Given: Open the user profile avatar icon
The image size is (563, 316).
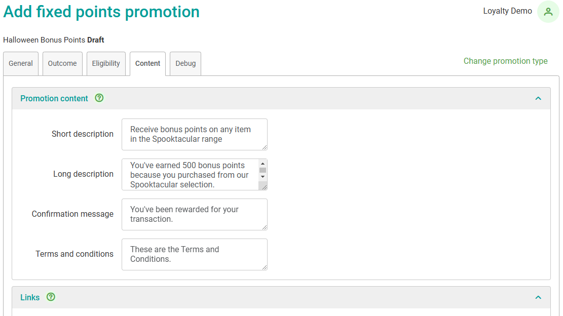Looking at the screenshot, I should click(x=548, y=12).
